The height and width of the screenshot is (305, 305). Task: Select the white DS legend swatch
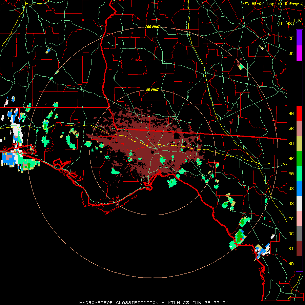[x=299, y=203]
